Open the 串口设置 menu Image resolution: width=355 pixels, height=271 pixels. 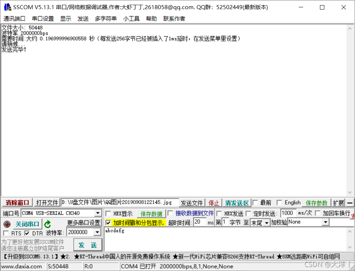coord(43,19)
